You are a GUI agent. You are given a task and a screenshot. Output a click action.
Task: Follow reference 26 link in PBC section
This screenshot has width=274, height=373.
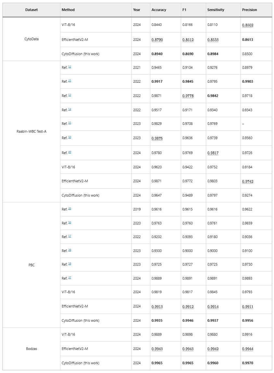[69, 209]
